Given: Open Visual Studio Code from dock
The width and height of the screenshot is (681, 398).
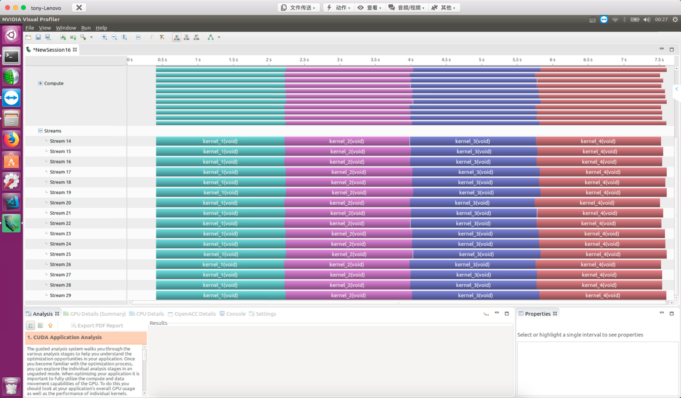Looking at the screenshot, I should [11, 202].
